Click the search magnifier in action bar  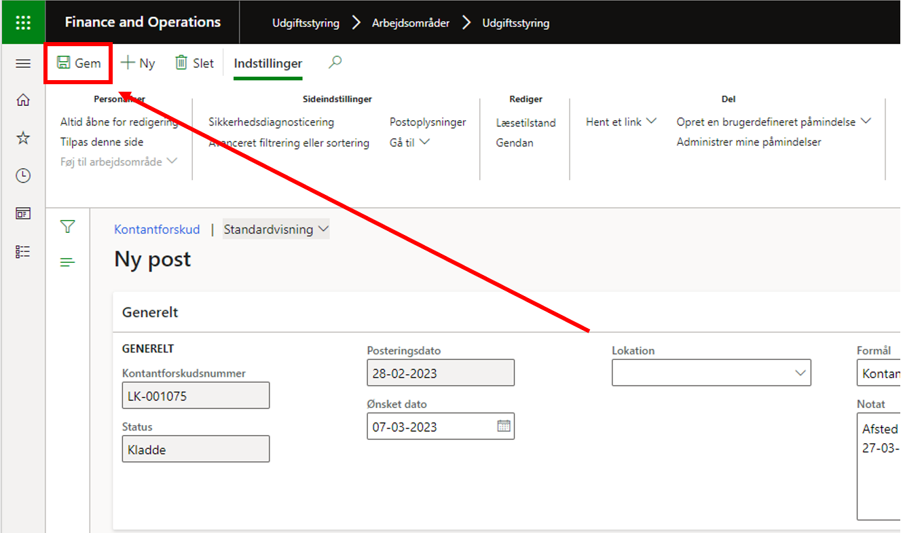click(335, 62)
